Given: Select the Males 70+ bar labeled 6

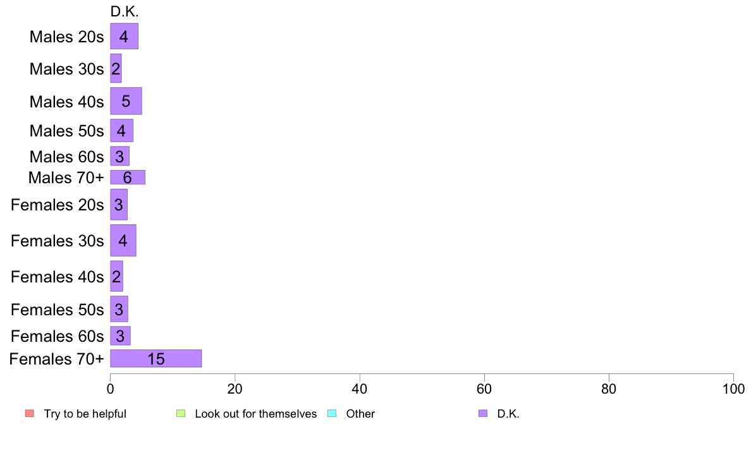Looking at the screenshot, I should [128, 177].
